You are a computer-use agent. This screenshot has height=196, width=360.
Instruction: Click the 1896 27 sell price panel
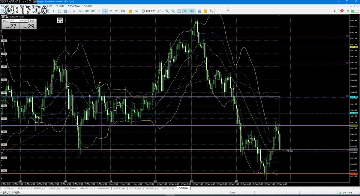click(10, 26)
